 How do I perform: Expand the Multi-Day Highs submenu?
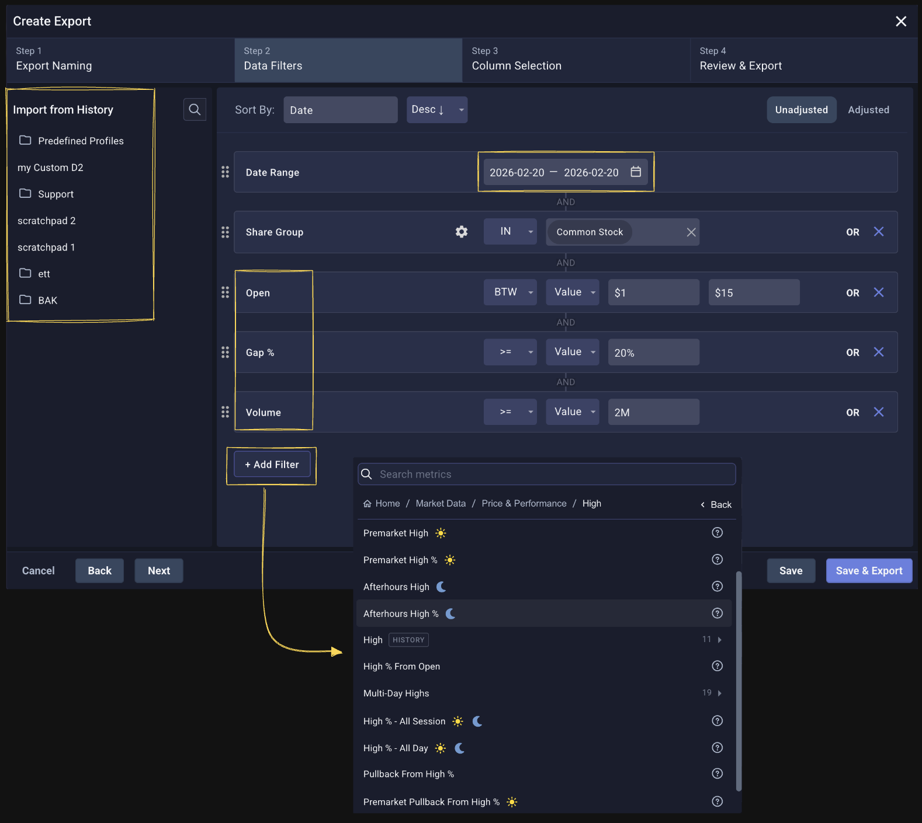[544, 693]
